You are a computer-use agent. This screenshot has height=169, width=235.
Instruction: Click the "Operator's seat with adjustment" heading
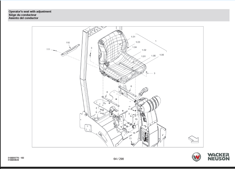click(30, 12)
